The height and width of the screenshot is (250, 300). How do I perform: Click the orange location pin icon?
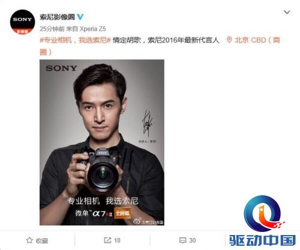pos(229,40)
